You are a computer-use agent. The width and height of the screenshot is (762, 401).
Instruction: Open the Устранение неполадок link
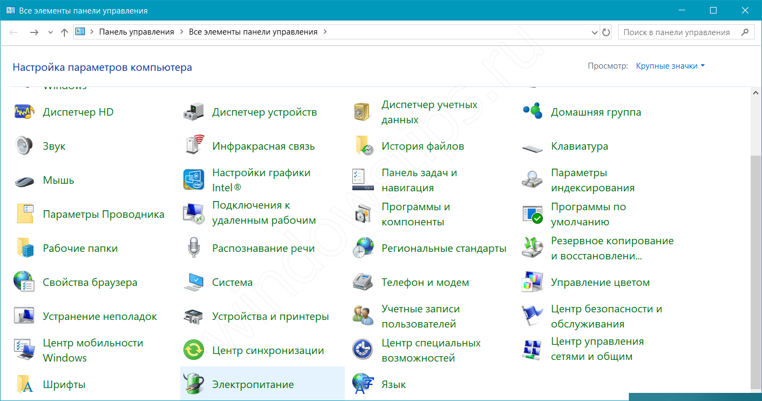click(x=100, y=317)
